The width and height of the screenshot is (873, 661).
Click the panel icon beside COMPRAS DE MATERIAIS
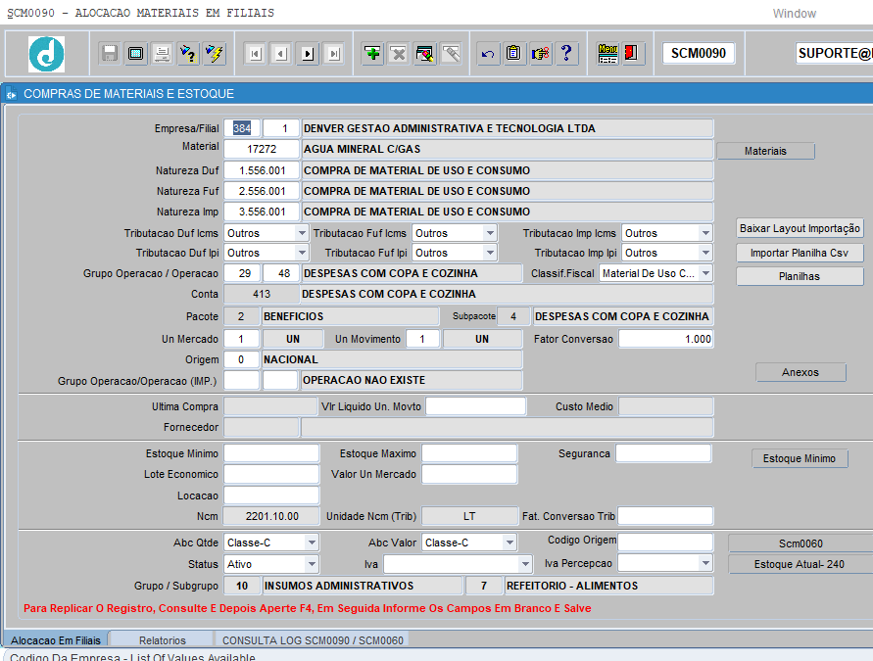11,95
